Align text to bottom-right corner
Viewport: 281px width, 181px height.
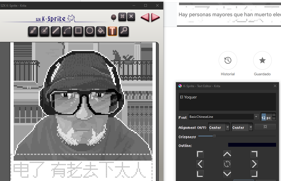tap(254, 174)
